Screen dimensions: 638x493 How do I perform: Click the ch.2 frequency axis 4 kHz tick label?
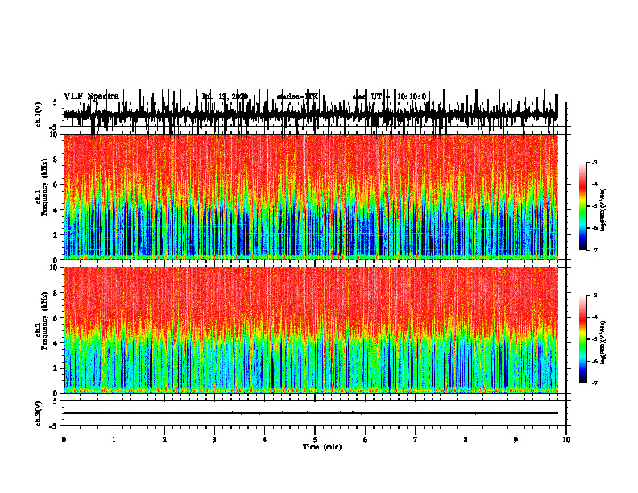56,343
